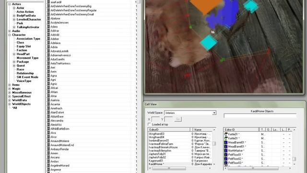Sort objects by Editor ID column header
Viewport: 307px width, 173px height.
coord(241,130)
